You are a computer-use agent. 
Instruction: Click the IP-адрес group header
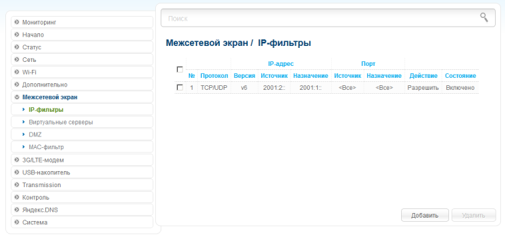point(281,64)
